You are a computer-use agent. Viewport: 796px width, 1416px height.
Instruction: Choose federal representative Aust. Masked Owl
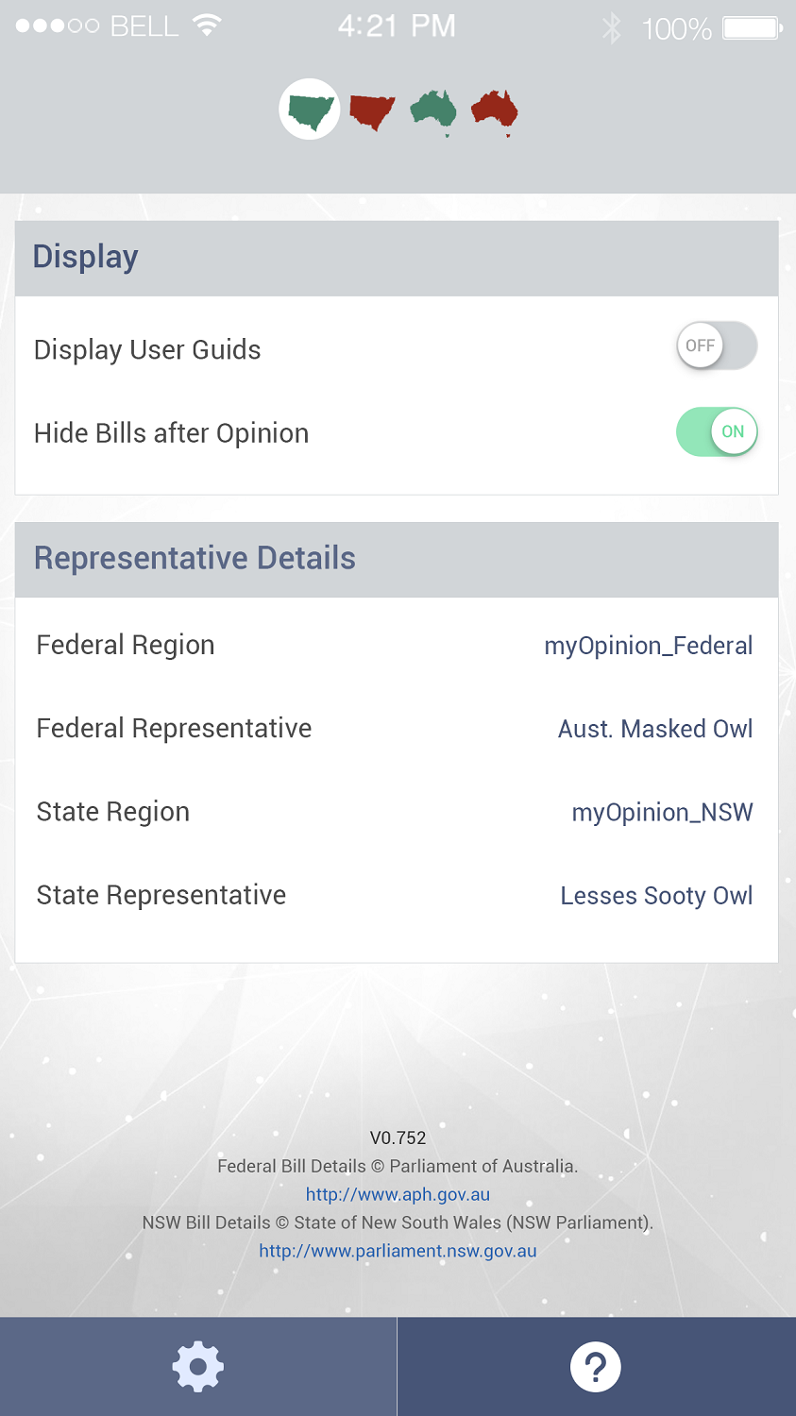[x=655, y=729]
